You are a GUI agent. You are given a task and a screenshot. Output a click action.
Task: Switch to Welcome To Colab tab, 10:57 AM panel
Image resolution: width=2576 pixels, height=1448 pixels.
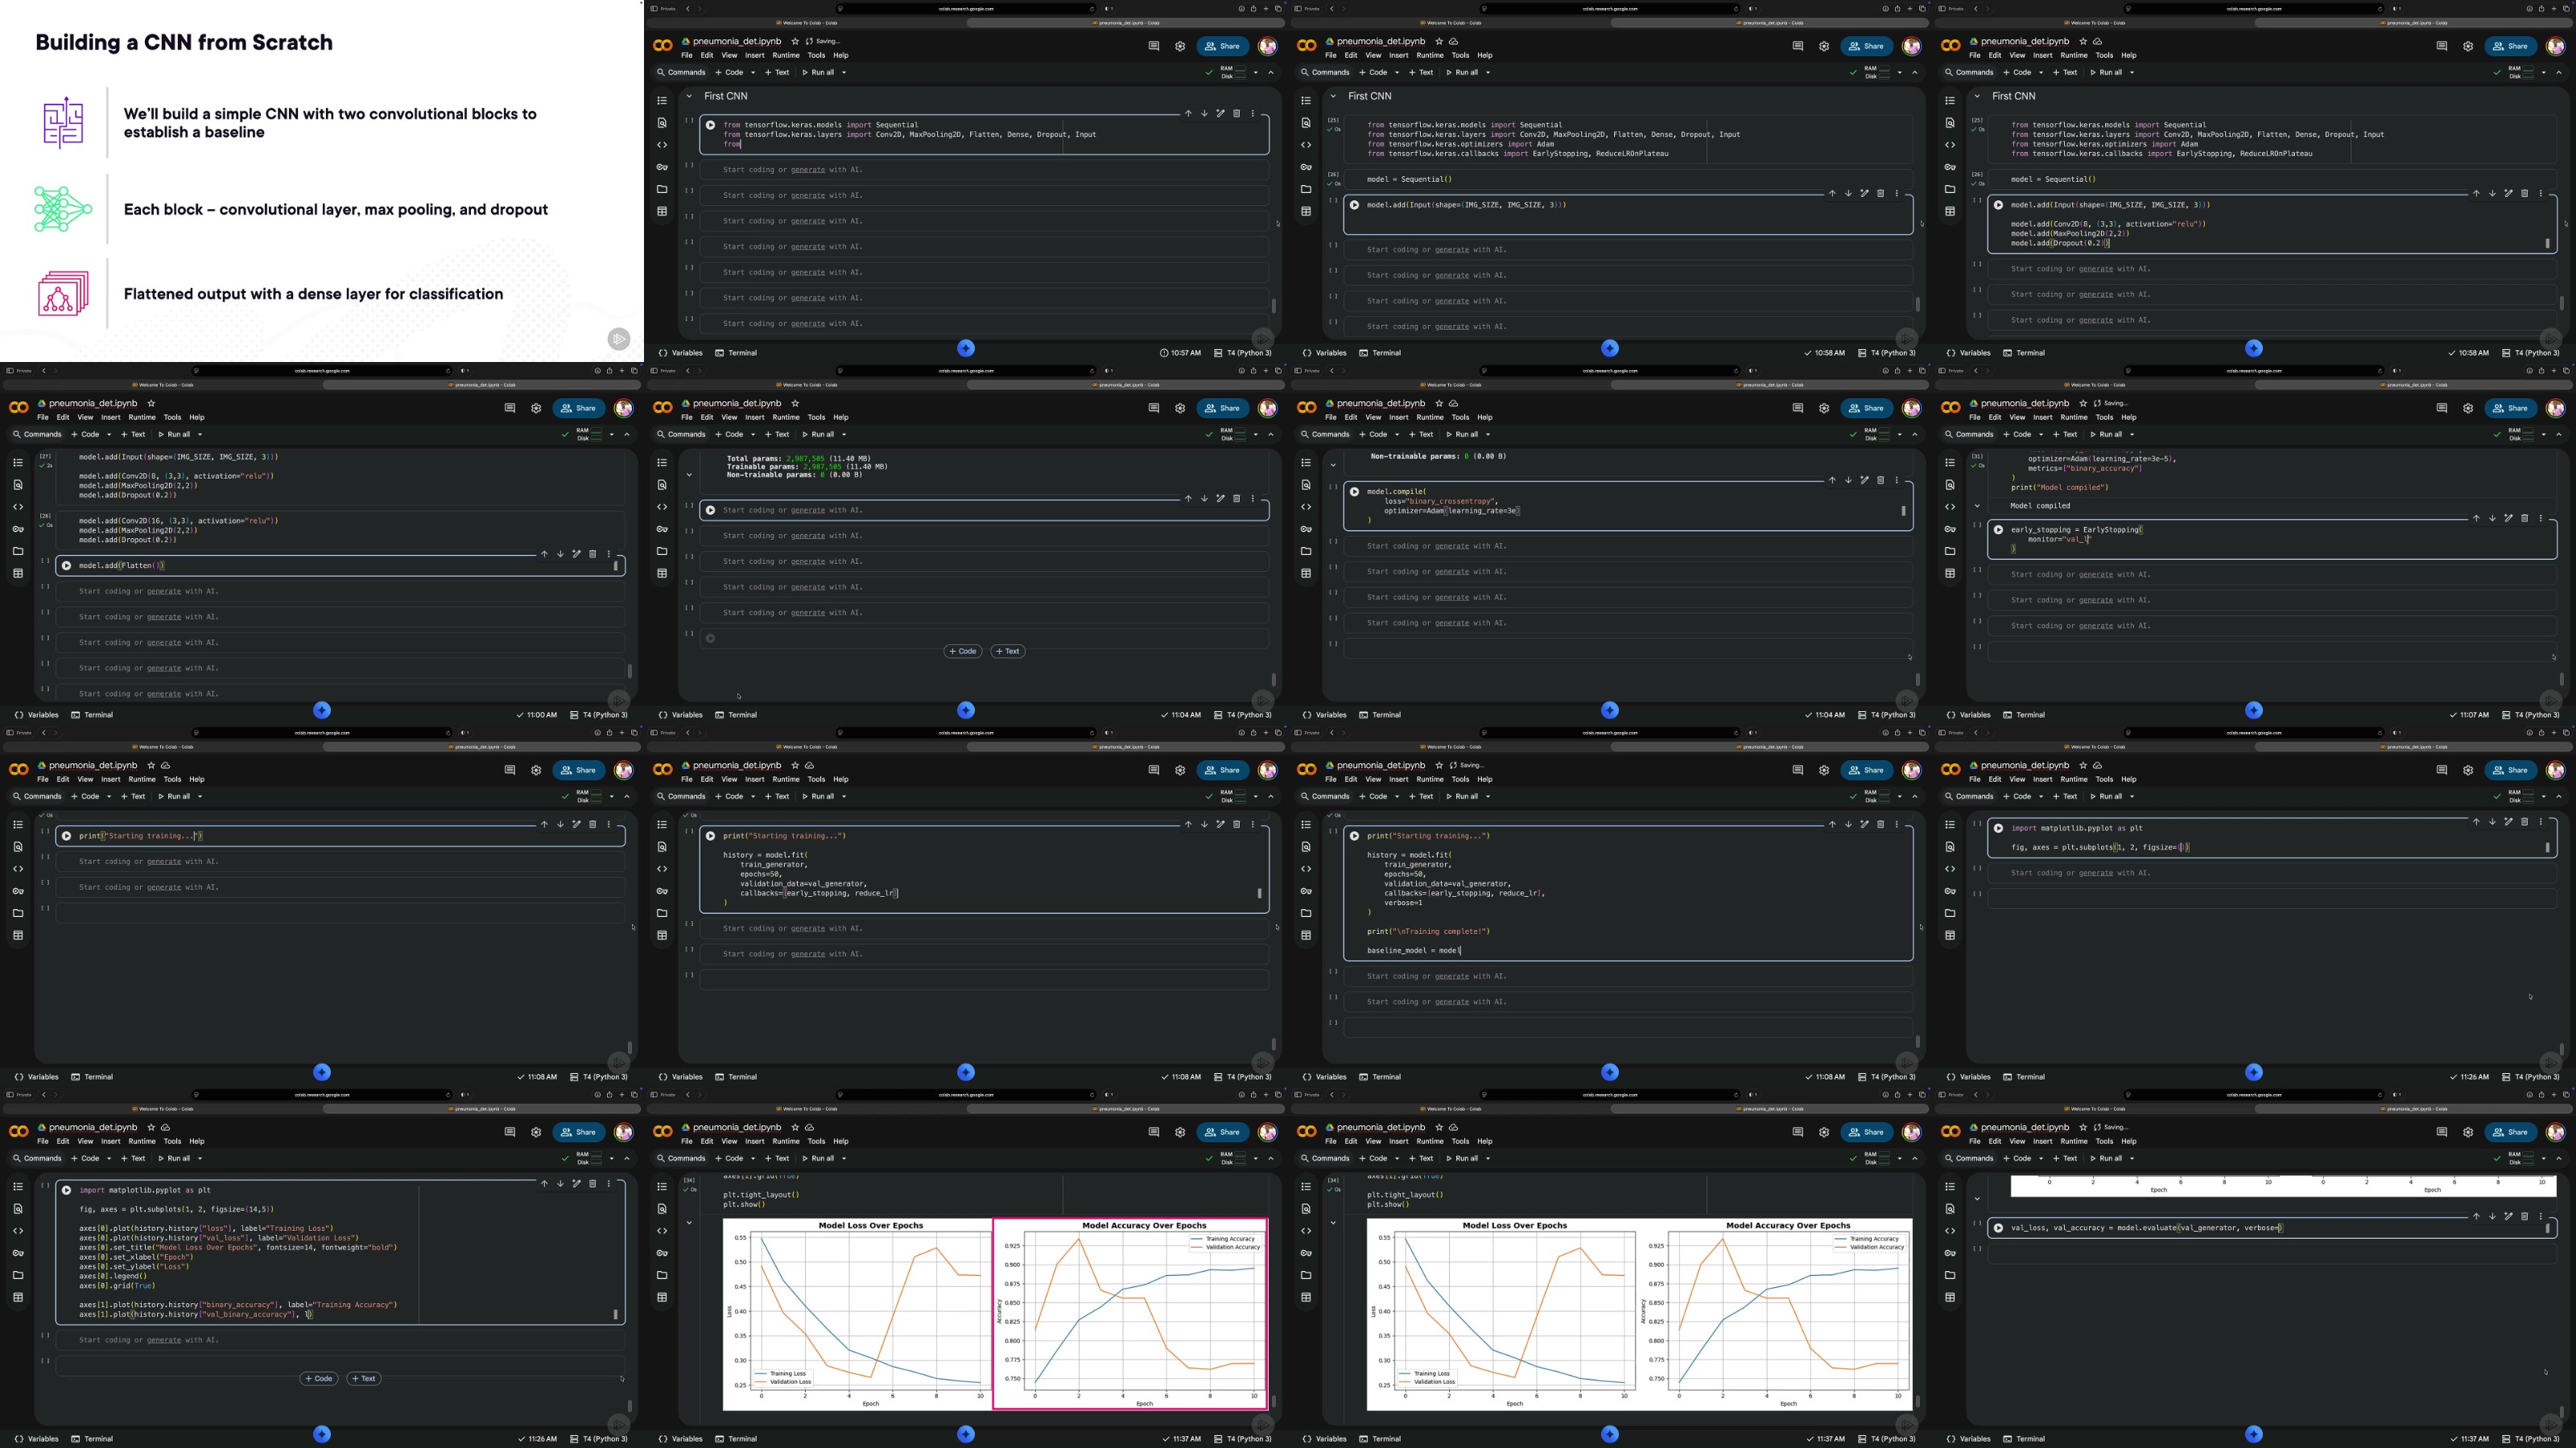(x=806, y=22)
